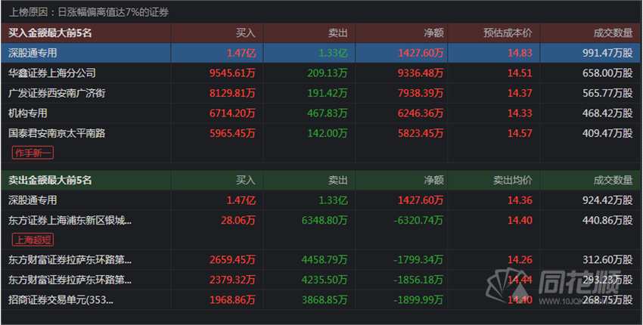
Task: Click 买入 column header in buy table
Action: 246,32
